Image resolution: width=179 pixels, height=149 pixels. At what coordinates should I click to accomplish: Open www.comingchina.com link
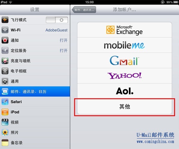click(x=155, y=142)
